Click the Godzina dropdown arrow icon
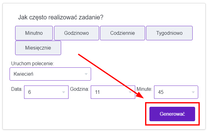This screenshot has height=132, width=209. pyautogui.click(x=130, y=92)
